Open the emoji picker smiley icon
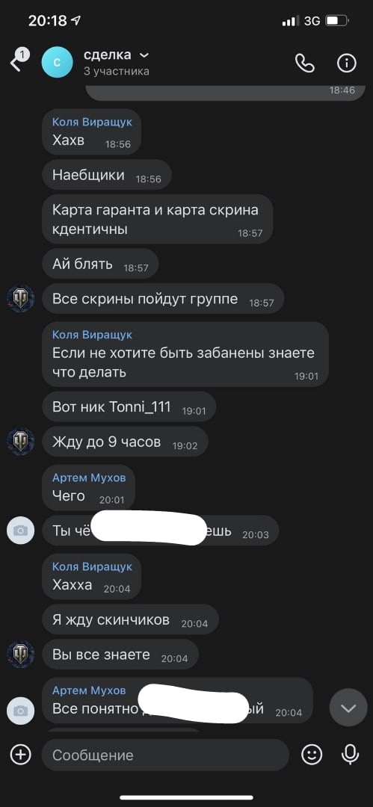 (x=312, y=755)
